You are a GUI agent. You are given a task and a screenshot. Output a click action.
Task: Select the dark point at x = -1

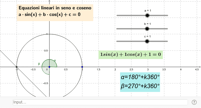click(x=17, y=67)
